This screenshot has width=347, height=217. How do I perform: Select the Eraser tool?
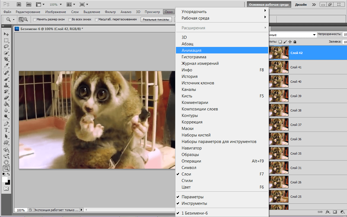point(6,98)
